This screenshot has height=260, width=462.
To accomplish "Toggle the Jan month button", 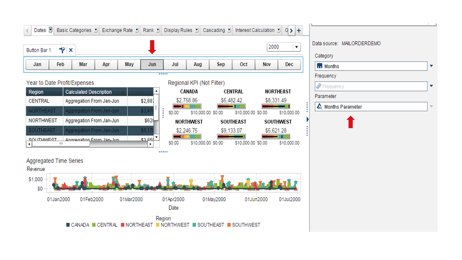I will click(37, 65).
